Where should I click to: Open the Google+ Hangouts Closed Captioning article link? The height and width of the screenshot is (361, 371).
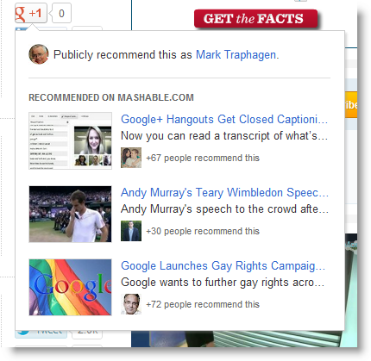(224, 119)
